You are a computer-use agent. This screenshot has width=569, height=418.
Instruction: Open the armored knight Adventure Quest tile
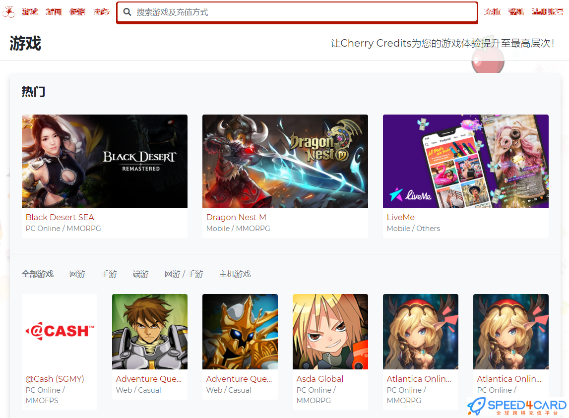(150, 332)
